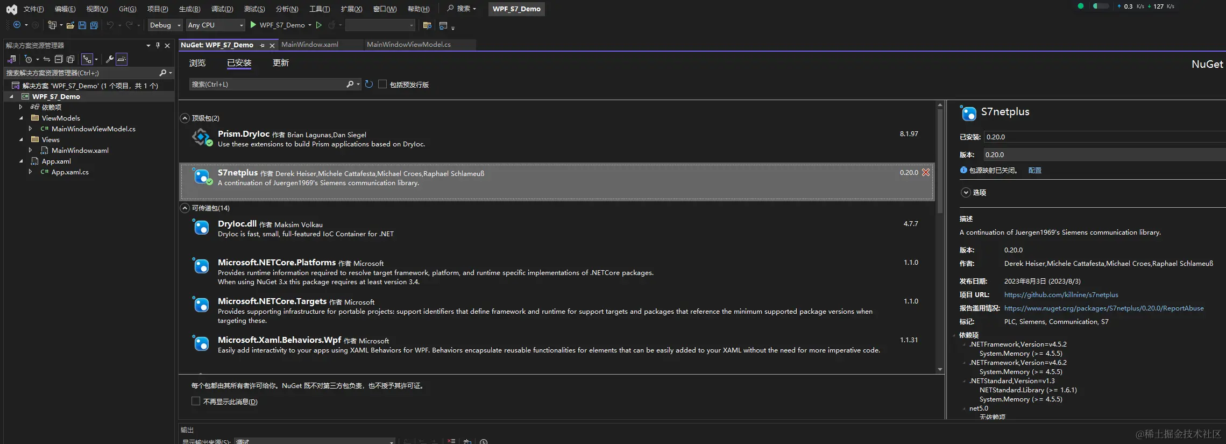Start debugging with the green play icon
Screen dimensions: 1226x444
tap(253, 25)
